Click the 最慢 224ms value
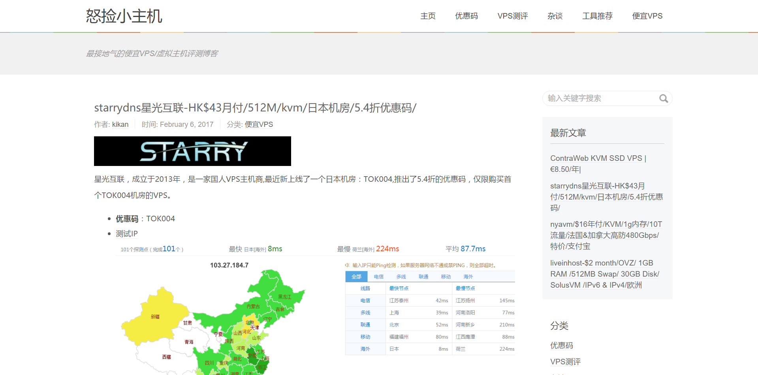 368,249
